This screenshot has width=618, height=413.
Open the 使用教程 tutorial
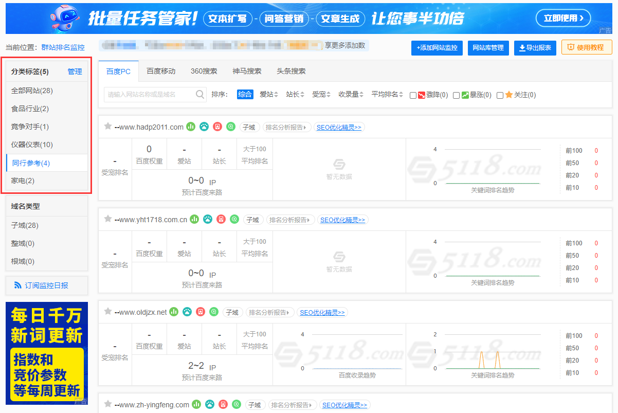[x=587, y=47]
